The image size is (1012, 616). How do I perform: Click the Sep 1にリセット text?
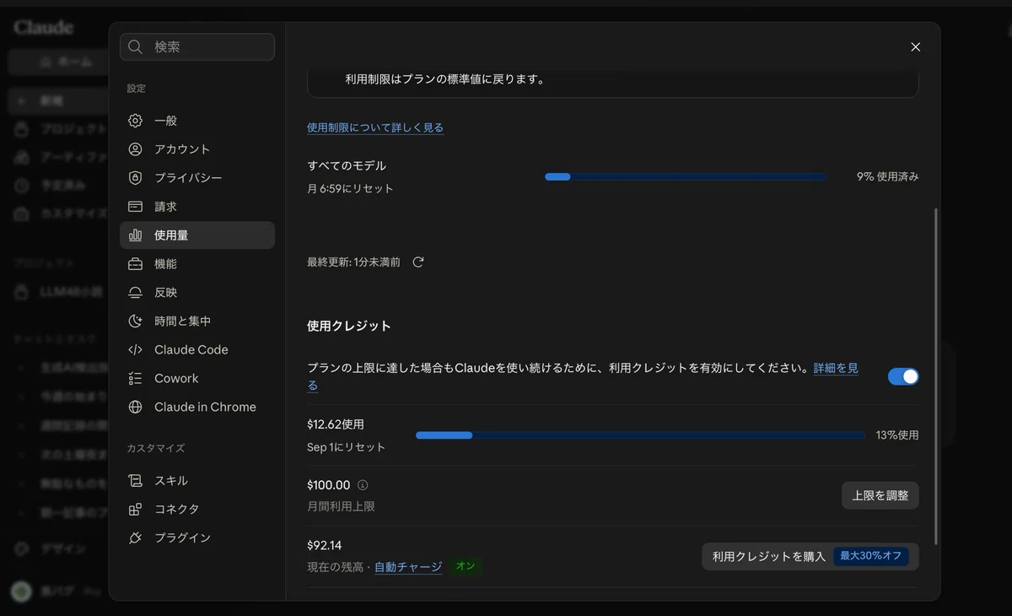(x=347, y=447)
